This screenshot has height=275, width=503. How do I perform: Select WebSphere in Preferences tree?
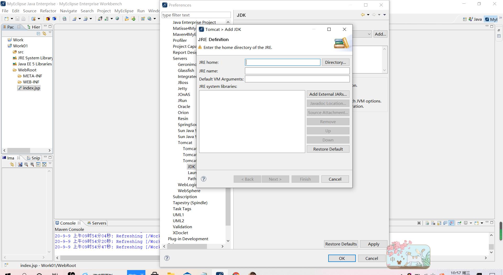click(x=189, y=191)
